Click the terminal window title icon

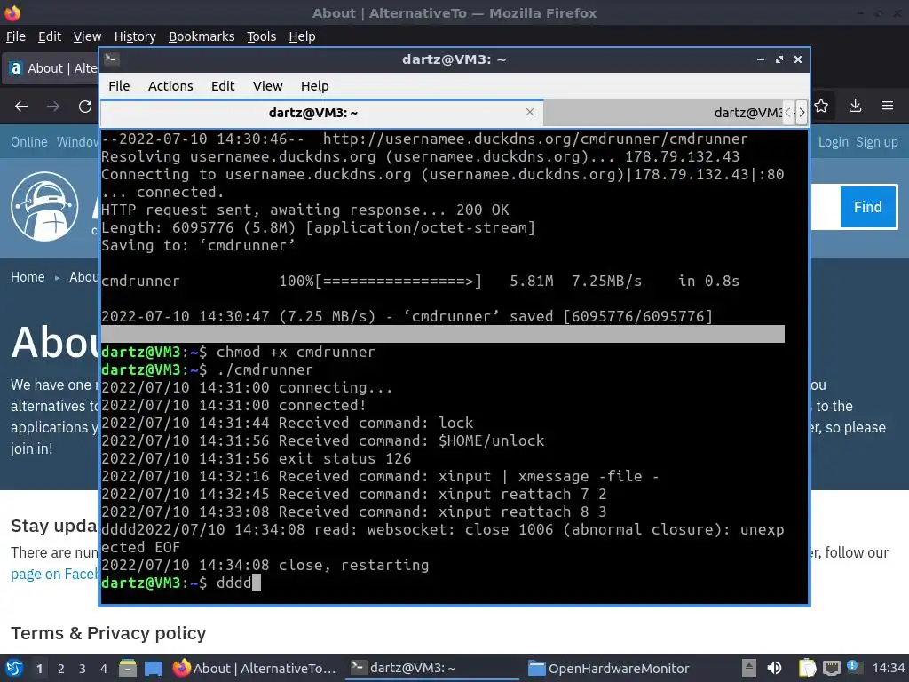(x=111, y=59)
